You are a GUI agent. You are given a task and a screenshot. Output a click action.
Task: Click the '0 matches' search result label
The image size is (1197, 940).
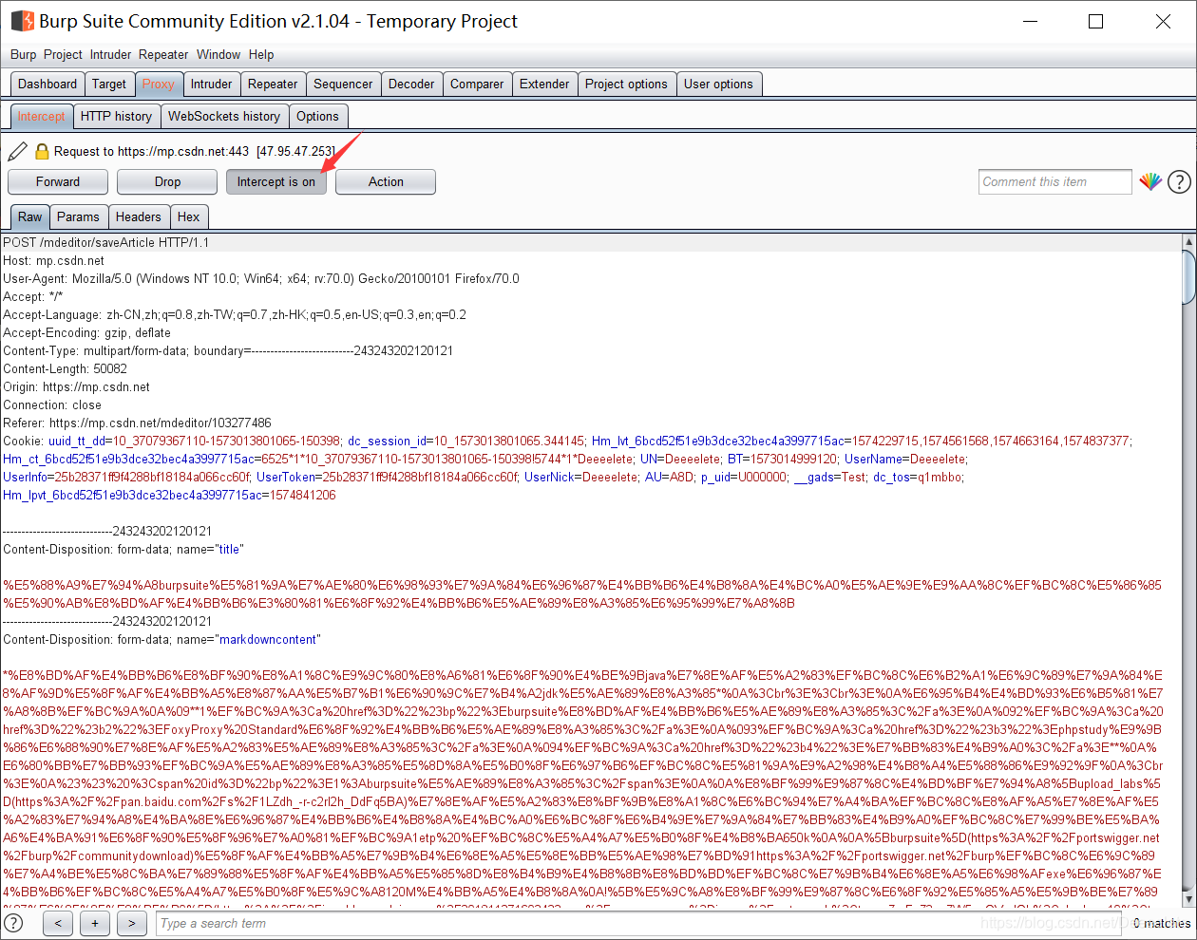[x=1162, y=923]
